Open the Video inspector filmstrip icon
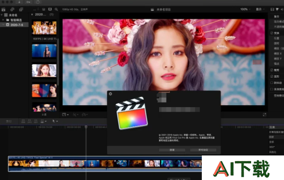284x180 pixels. [272, 9]
